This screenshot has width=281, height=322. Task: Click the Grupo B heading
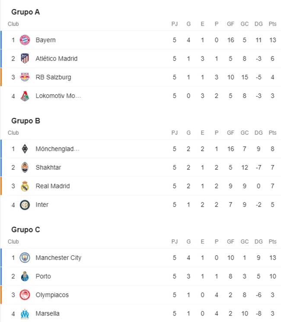point(26,121)
